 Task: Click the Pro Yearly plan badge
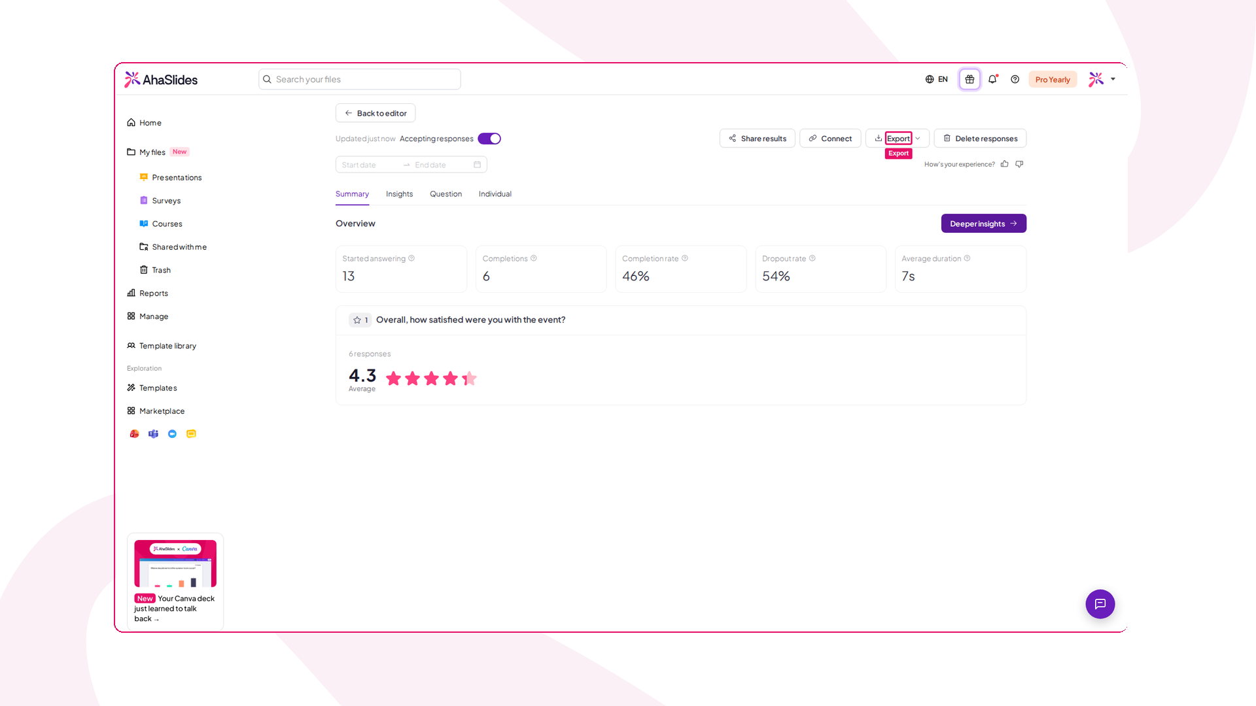(x=1053, y=80)
